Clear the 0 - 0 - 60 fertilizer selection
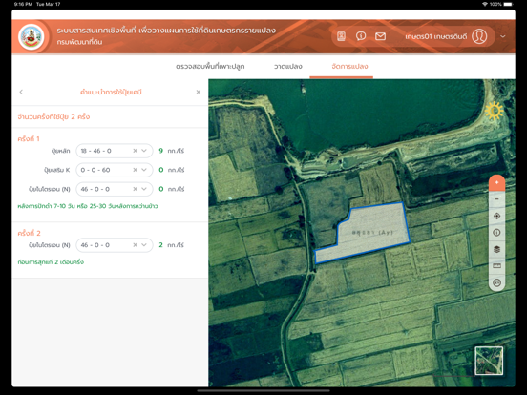The image size is (527, 395). coord(136,170)
